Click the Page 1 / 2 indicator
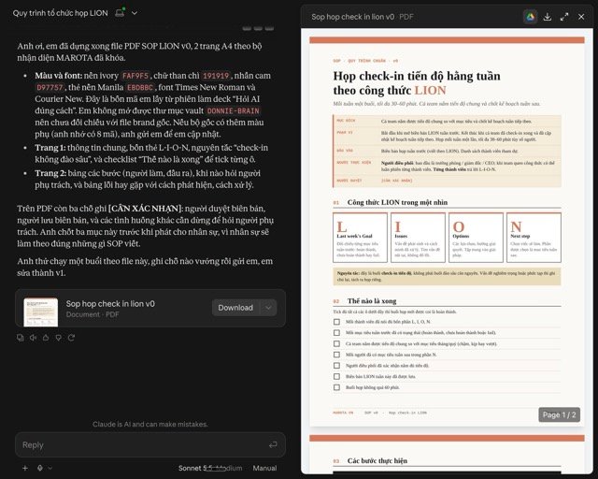 coord(559,414)
